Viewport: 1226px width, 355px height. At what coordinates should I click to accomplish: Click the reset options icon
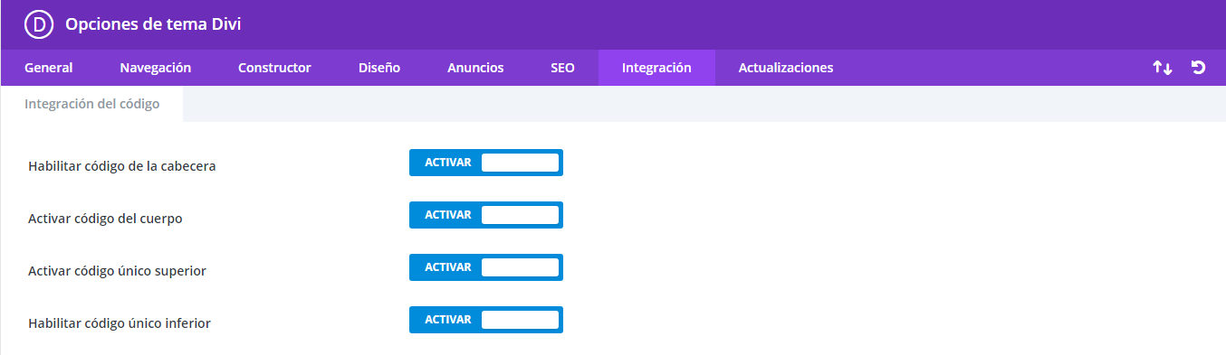point(1198,68)
